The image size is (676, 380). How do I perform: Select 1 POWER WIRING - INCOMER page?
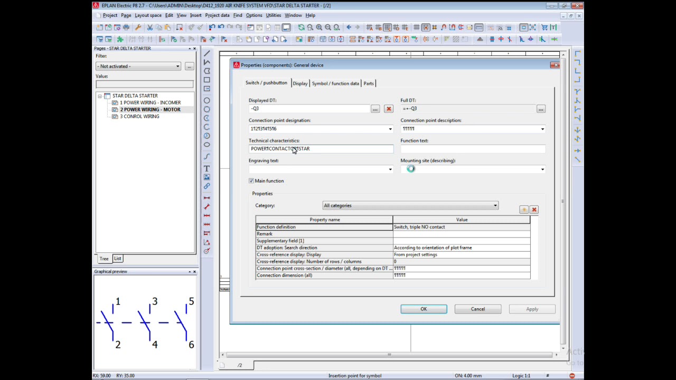pos(150,103)
